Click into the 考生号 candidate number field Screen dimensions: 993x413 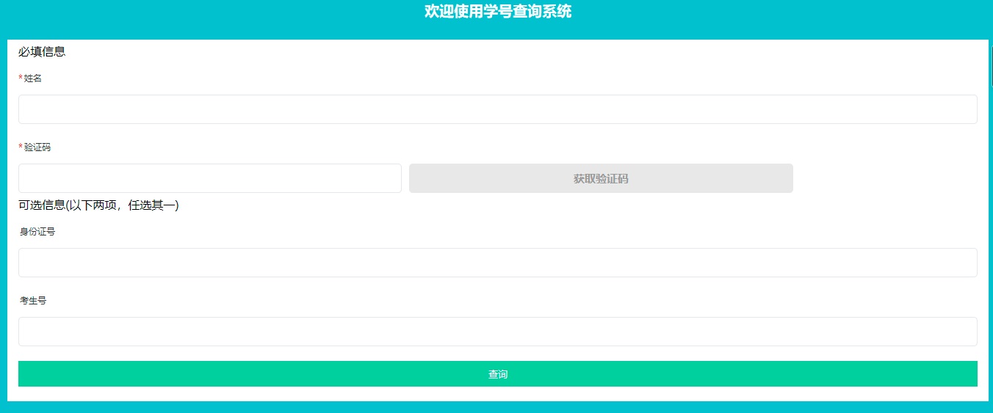(x=497, y=332)
